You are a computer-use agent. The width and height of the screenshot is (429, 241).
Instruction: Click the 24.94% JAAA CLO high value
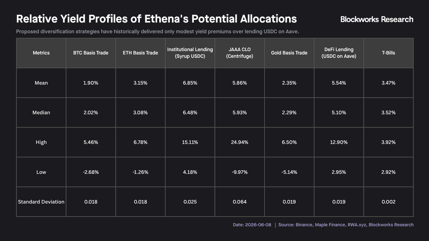click(240, 142)
